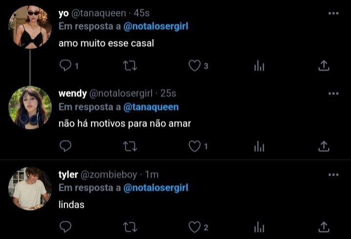The width and height of the screenshot is (351, 239).
Task: Like tyler's tweet with 2 likes
Action: [195, 227]
